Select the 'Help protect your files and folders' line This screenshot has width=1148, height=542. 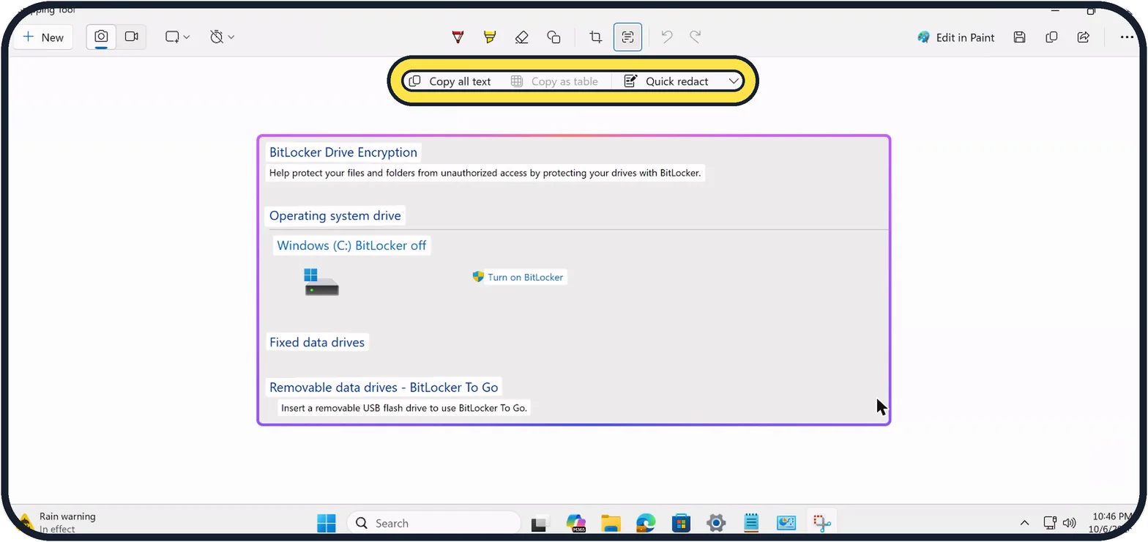tap(485, 174)
